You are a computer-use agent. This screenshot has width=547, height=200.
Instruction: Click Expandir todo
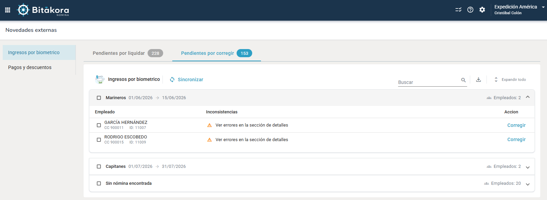(x=510, y=80)
